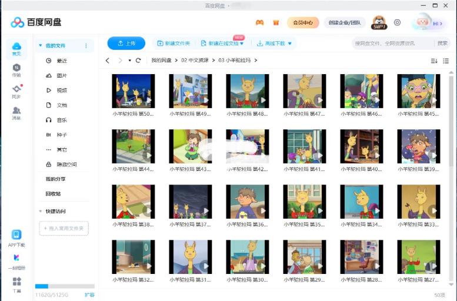The width and height of the screenshot is (457, 301).
Task: Open the sort order icon
Action: click(x=434, y=61)
